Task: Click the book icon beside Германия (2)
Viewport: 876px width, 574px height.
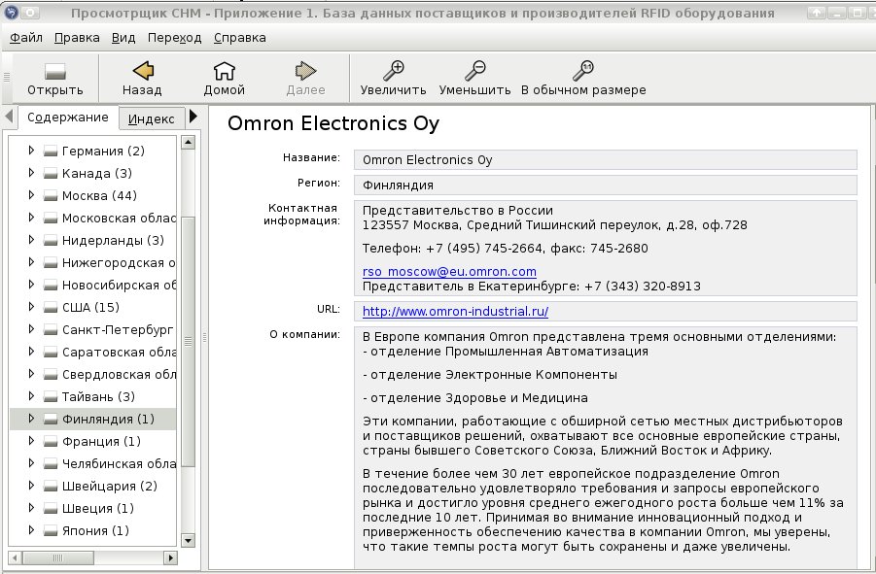Action: 51,152
